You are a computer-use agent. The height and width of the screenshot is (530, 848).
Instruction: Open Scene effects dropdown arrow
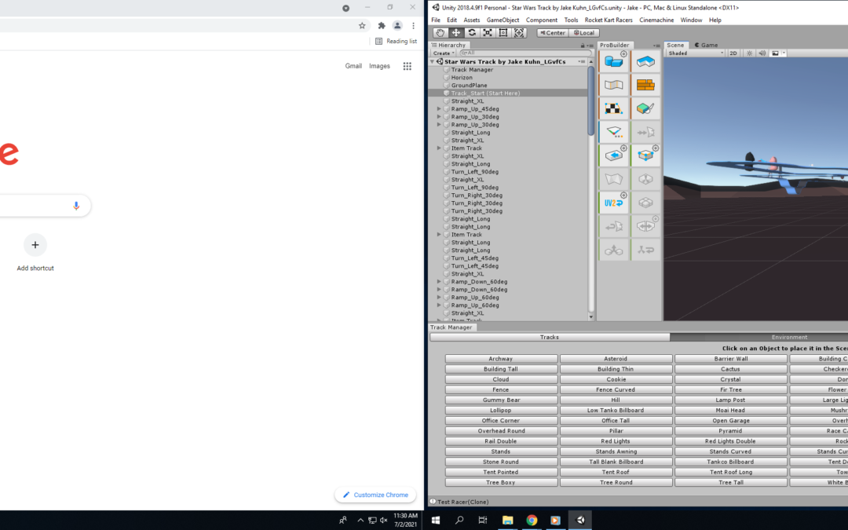[x=784, y=53]
